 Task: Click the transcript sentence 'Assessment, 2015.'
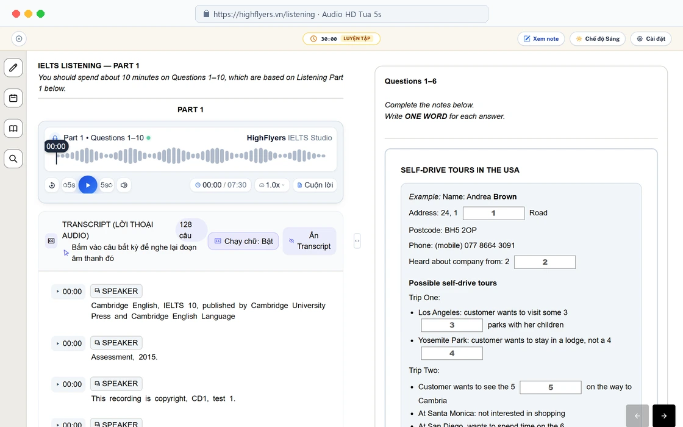pos(124,357)
